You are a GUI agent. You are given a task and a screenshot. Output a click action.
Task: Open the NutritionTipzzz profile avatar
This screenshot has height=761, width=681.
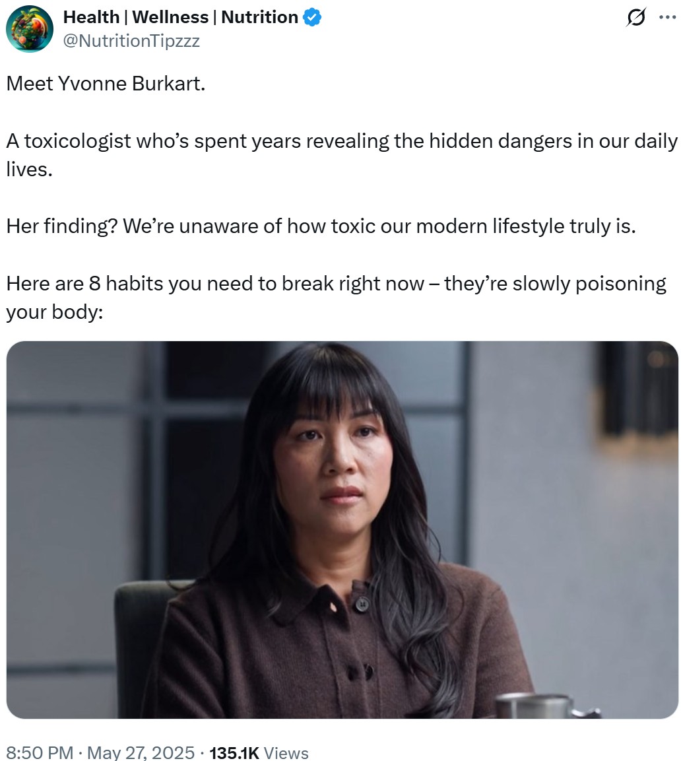click(30, 29)
